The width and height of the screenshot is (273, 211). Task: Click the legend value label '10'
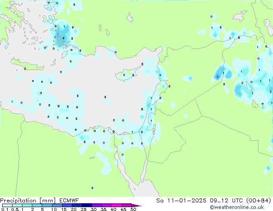pyautogui.click(x=54, y=209)
